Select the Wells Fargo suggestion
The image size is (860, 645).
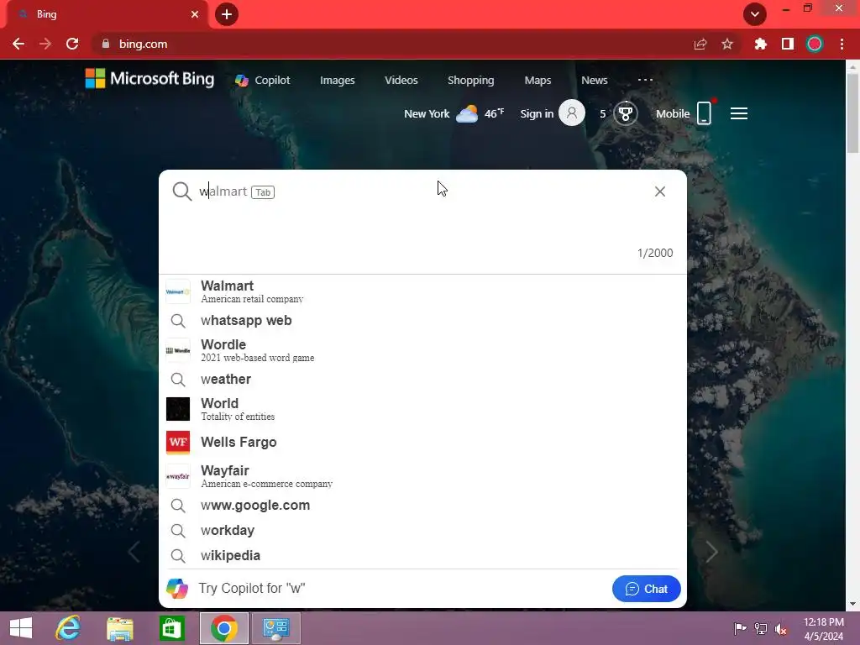tap(422, 442)
